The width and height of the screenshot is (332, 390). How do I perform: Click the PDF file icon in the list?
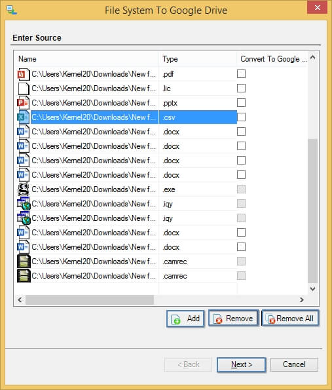(24, 74)
